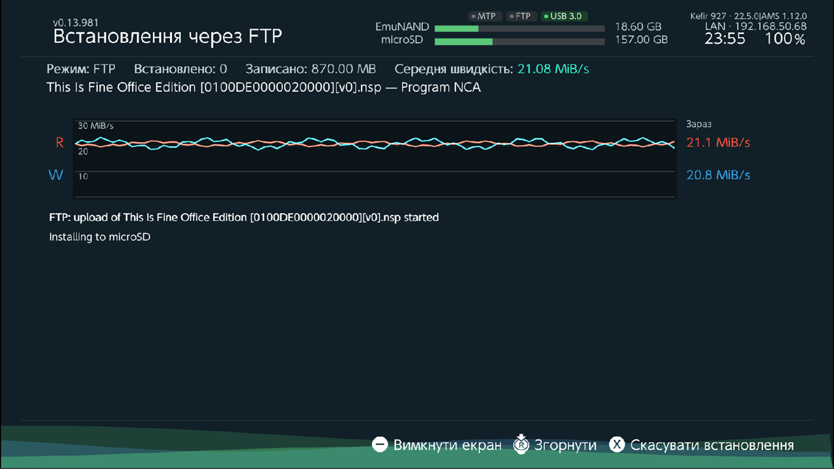
Task: Click the 20.8 MiB/s current write value
Action: [x=719, y=175]
